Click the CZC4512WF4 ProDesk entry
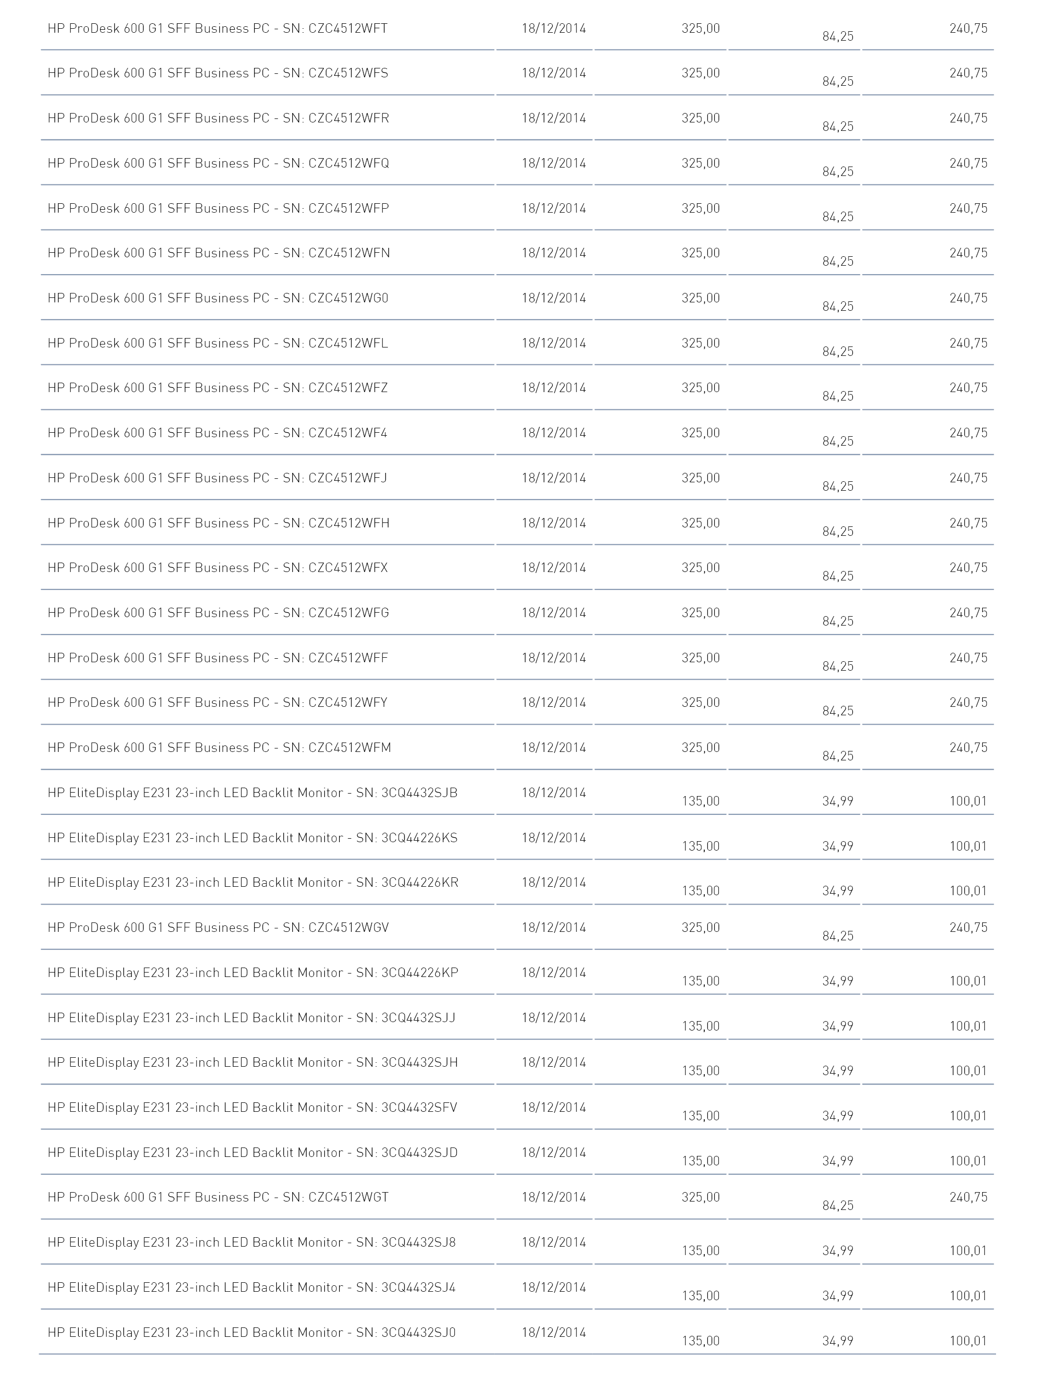Image resolution: width=1053 pixels, height=1376 pixels. pyautogui.click(x=217, y=433)
